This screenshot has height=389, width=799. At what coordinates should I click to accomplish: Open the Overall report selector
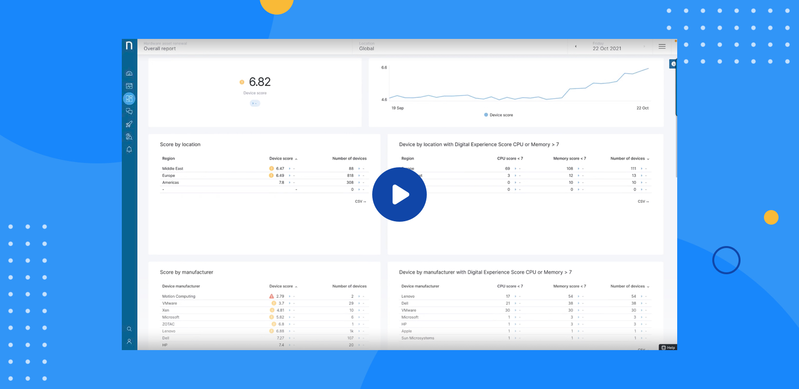point(160,47)
